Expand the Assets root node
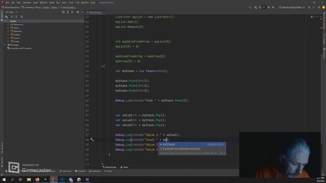This screenshot has width=326, height=183. point(5,21)
